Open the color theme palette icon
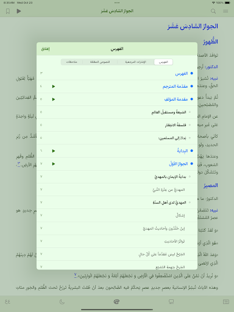Viewport: 234px width, 312px height. (116, 302)
